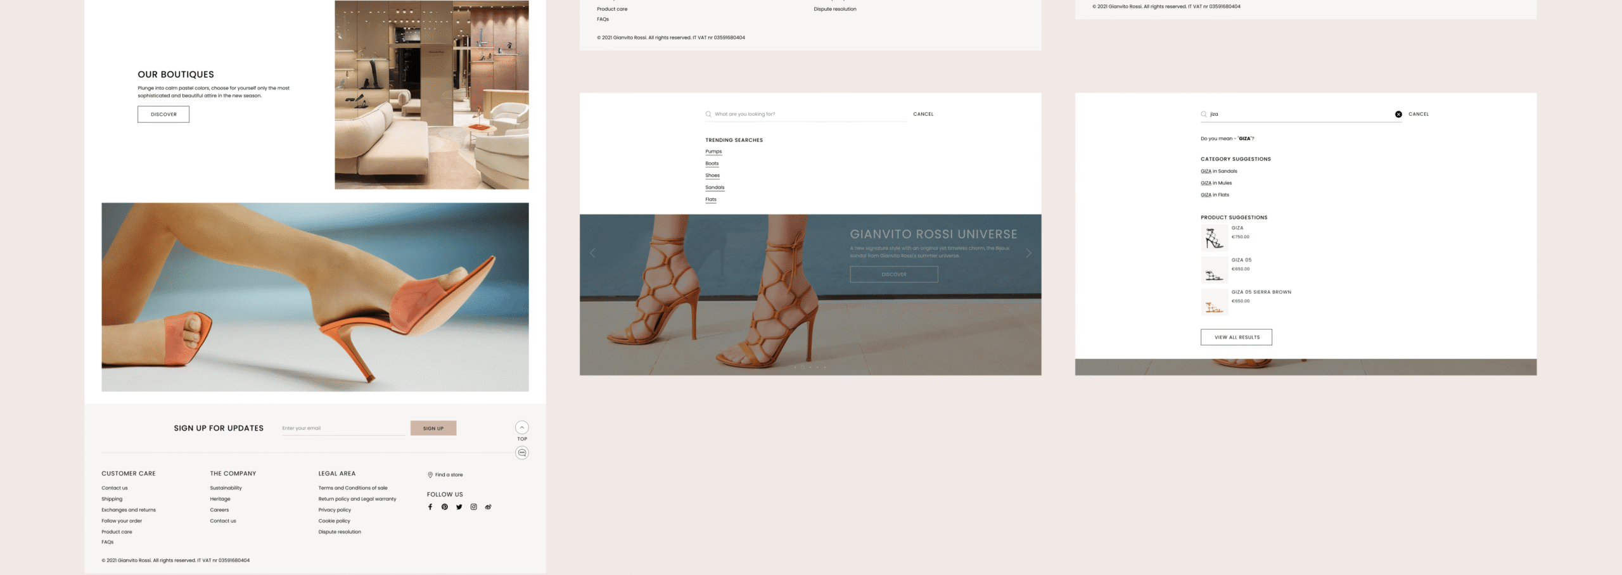Screen dimensions: 1622x575
Task: Clear the 'jiza' search with the round X icon
Action: point(1398,114)
